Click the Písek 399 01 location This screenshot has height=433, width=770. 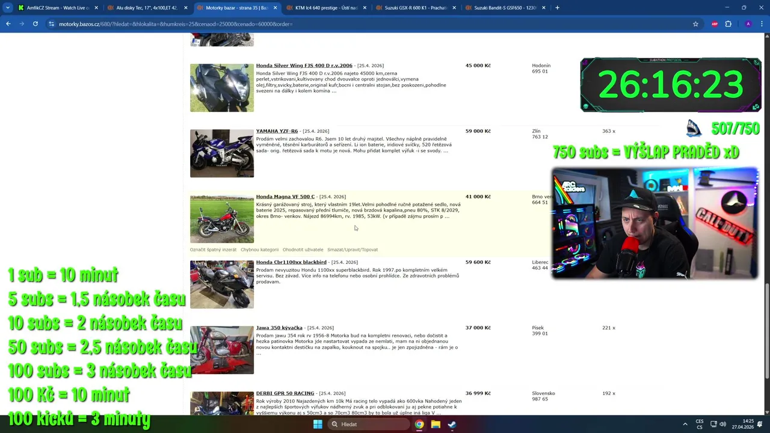(x=540, y=331)
